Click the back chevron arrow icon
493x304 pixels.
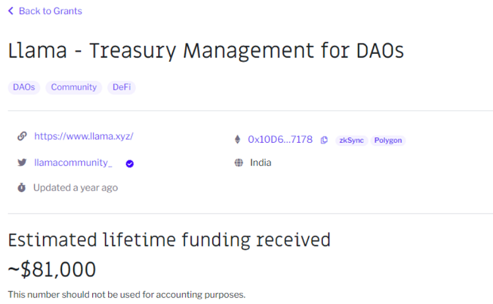click(x=11, y=11)
